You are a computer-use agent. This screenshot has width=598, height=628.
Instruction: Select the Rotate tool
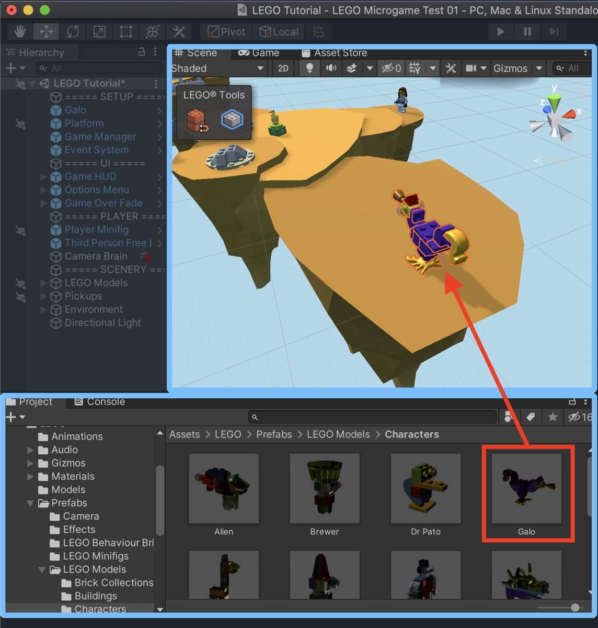(73, 32)
